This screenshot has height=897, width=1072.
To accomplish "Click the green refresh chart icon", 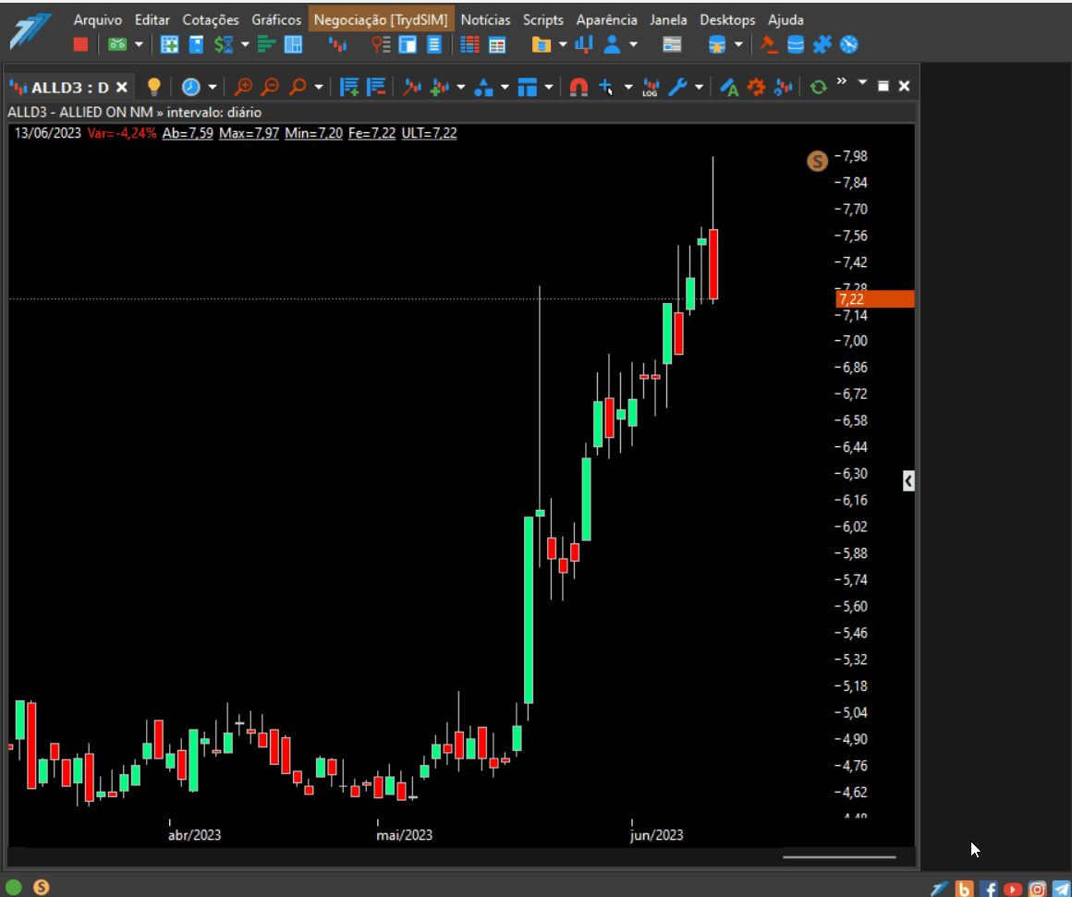I will pos(818,87).
